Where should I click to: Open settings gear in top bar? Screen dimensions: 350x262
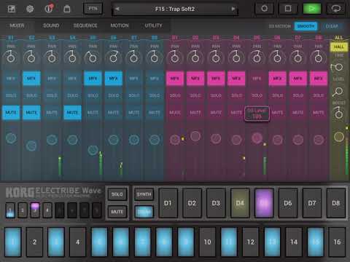point(30,9)
